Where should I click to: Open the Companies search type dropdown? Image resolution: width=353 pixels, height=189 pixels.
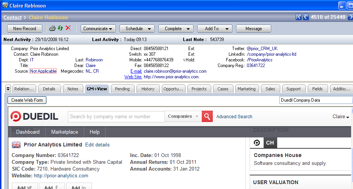(183, 116)
